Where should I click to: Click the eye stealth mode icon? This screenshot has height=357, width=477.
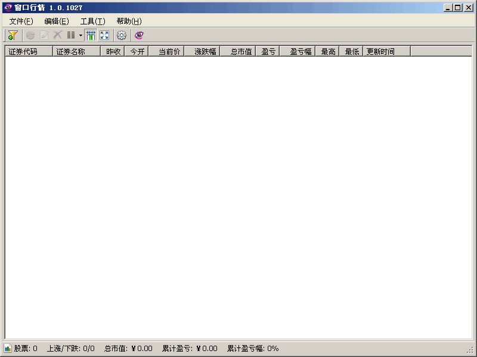(138, 35)
